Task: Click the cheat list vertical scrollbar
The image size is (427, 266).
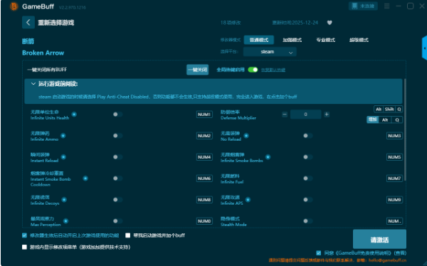Action: pyautogui.click(x=405, y=129)
